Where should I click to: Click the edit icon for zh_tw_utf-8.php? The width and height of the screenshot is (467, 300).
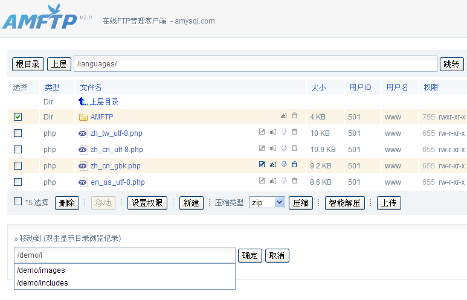pyautogui.click(x=262, y=132)
